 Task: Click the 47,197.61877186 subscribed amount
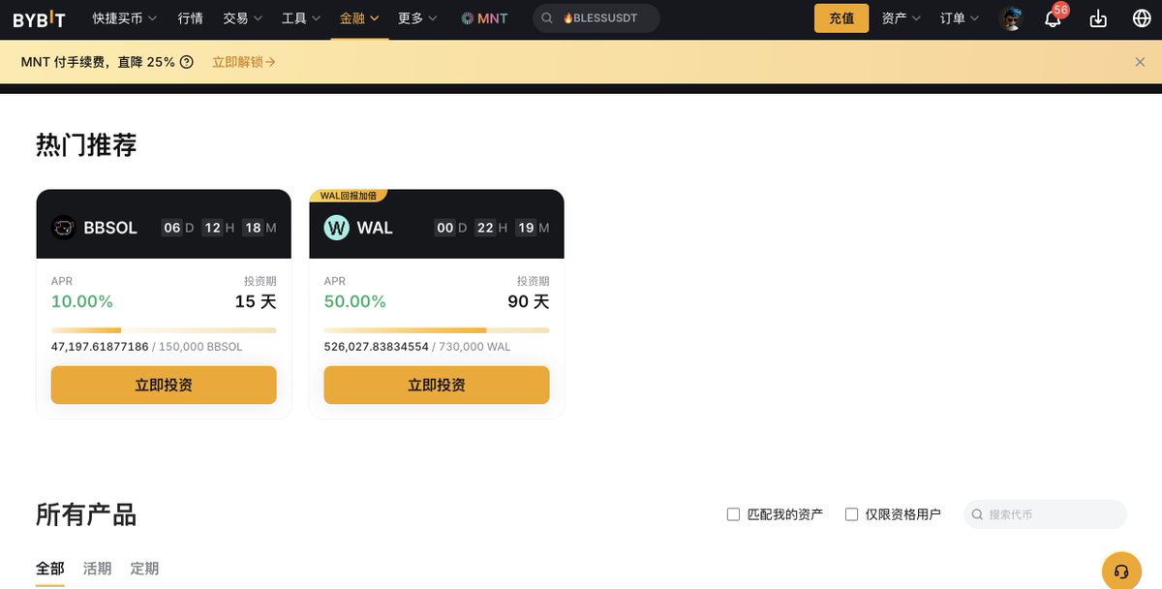click(100, 347)
